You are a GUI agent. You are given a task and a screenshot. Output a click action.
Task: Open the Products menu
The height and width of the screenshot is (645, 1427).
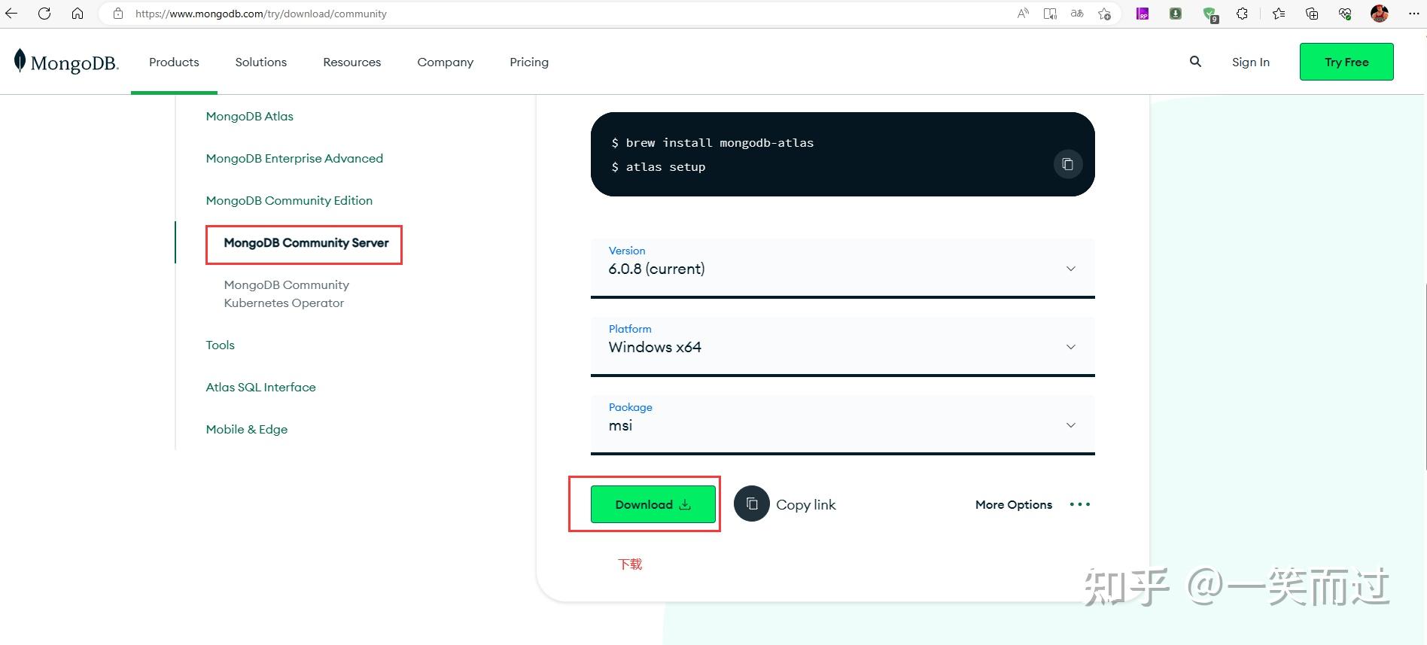174,62
